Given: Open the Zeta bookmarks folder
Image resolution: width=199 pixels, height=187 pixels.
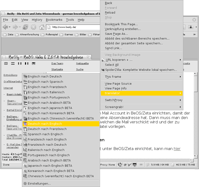Looking at the screenshot, I should 8,34.
